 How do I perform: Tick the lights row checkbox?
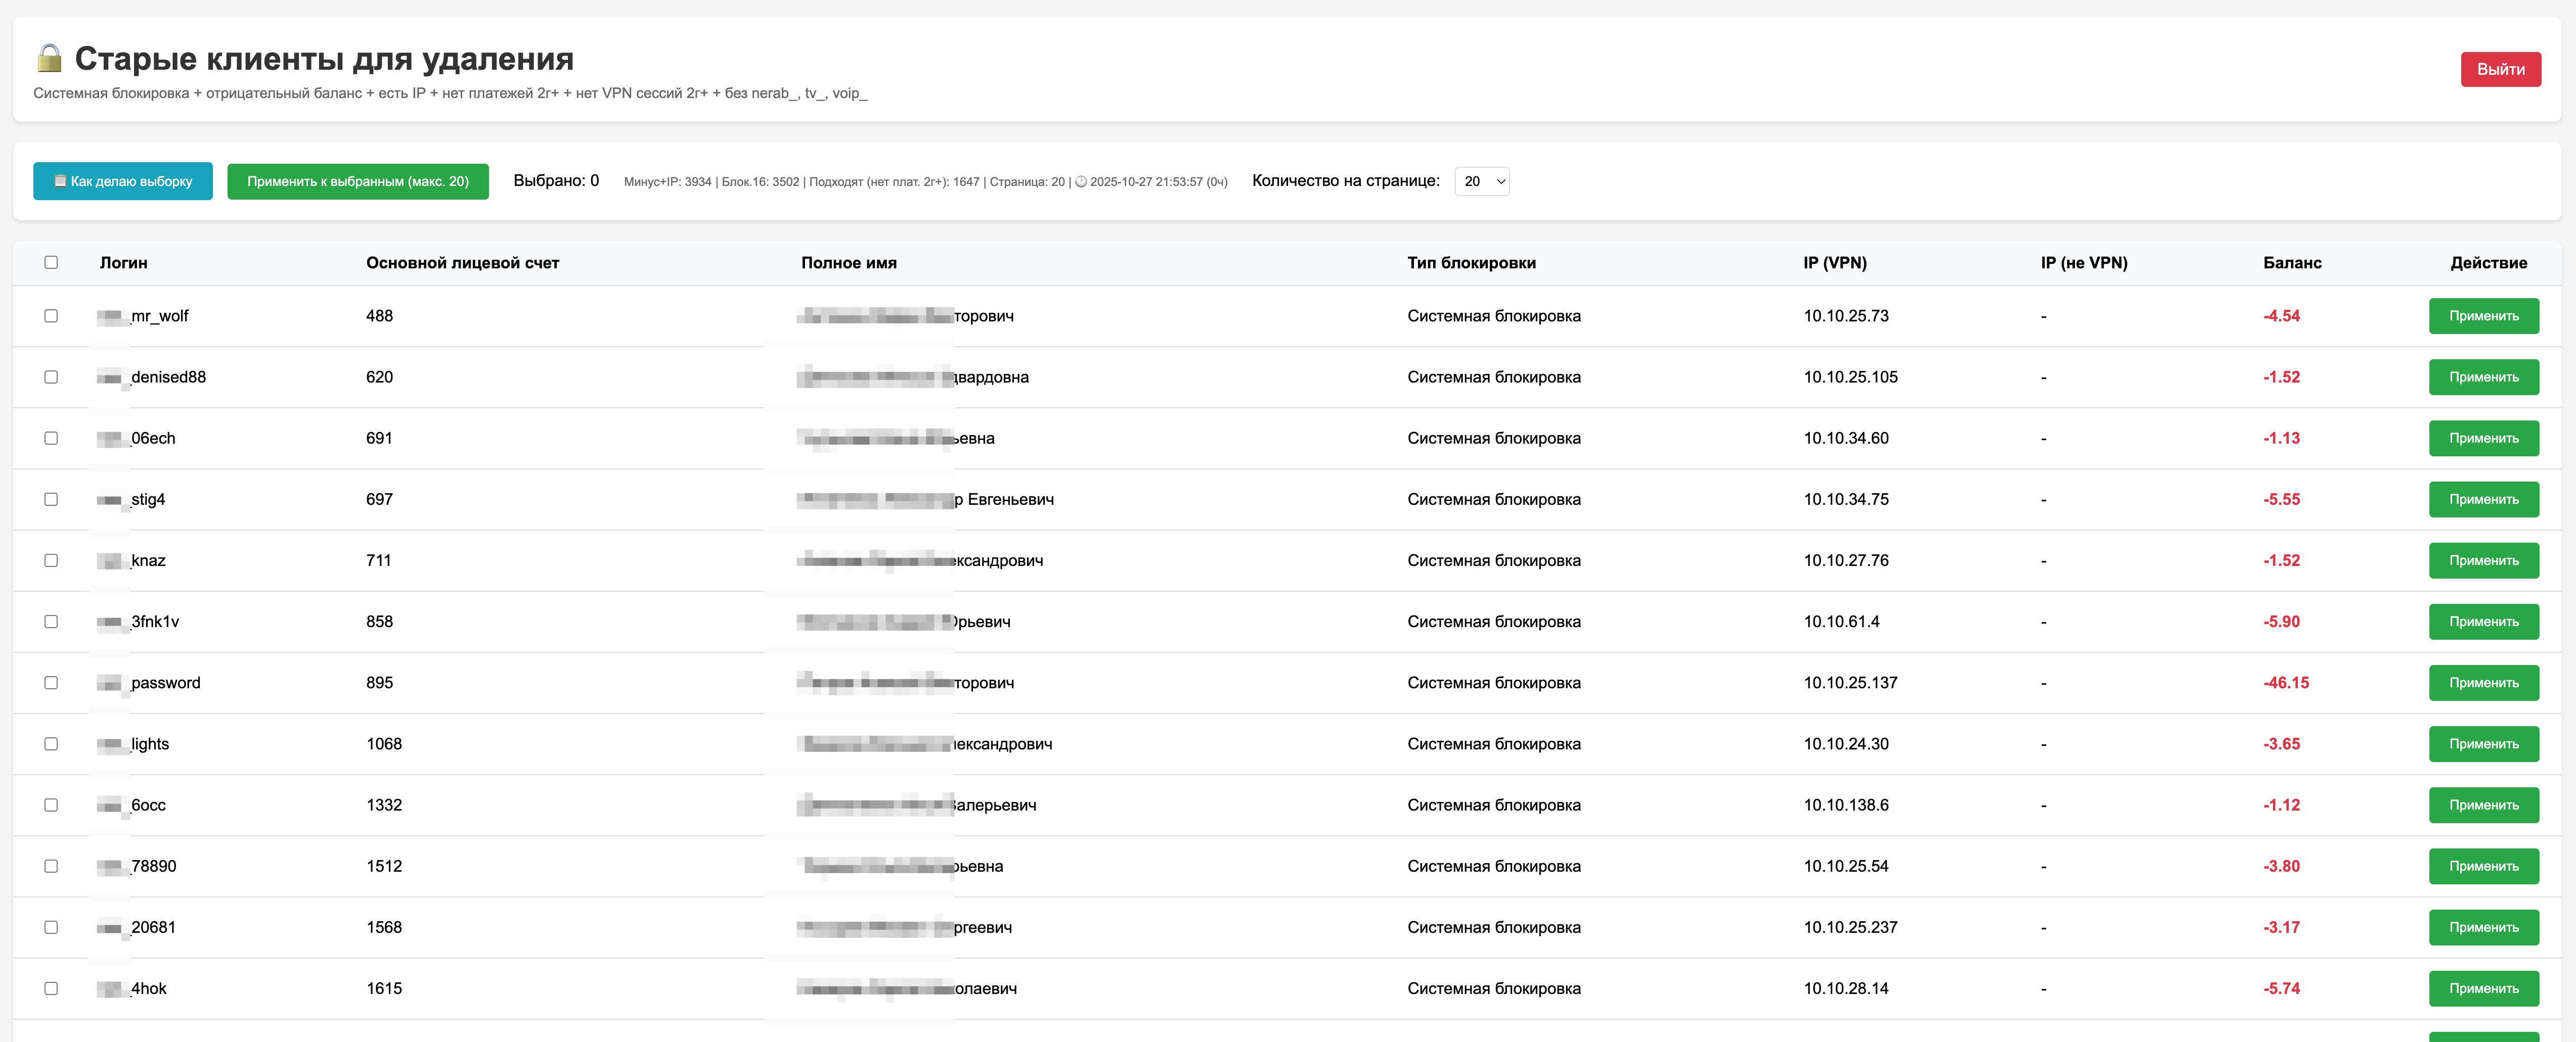[x=51, y=744]
